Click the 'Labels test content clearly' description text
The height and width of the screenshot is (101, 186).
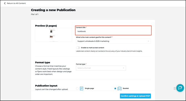(x=109, y=51)
